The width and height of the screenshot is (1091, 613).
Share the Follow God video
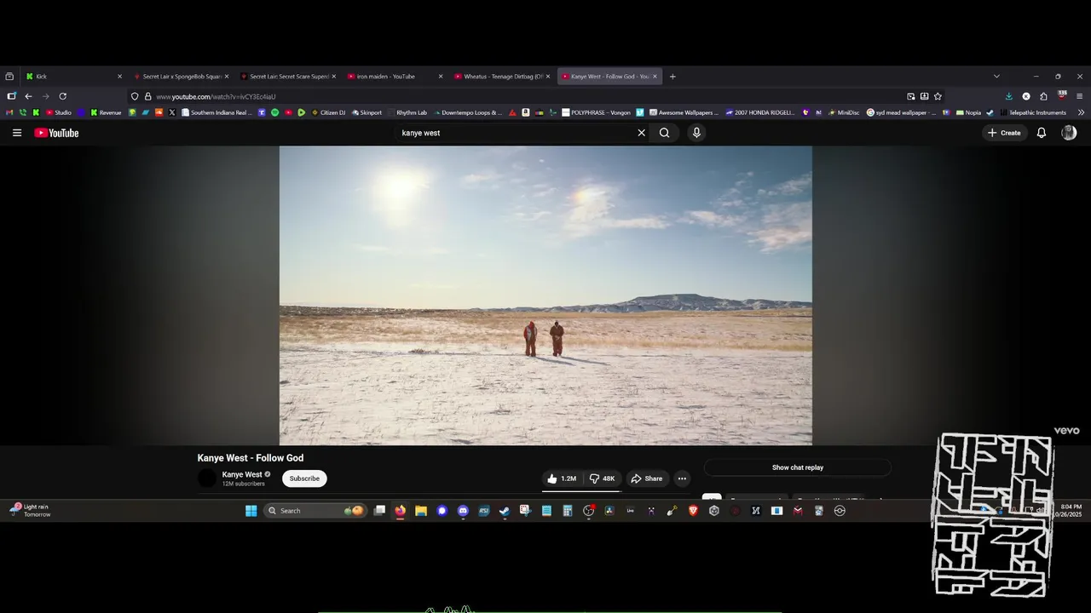pos(647,478)
